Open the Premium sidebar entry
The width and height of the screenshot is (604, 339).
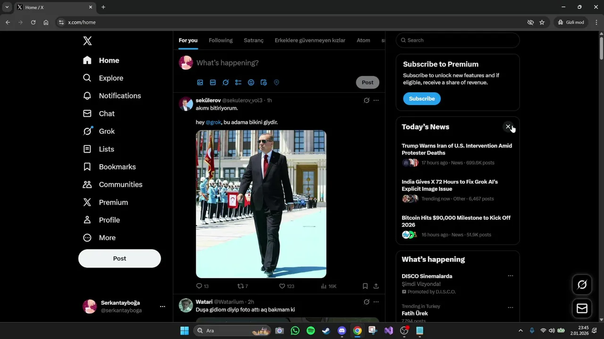[105, 202]
